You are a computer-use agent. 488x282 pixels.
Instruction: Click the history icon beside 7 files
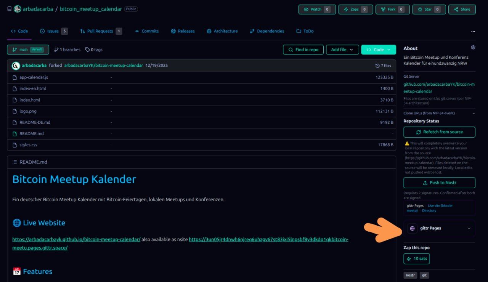coord(377,66)
